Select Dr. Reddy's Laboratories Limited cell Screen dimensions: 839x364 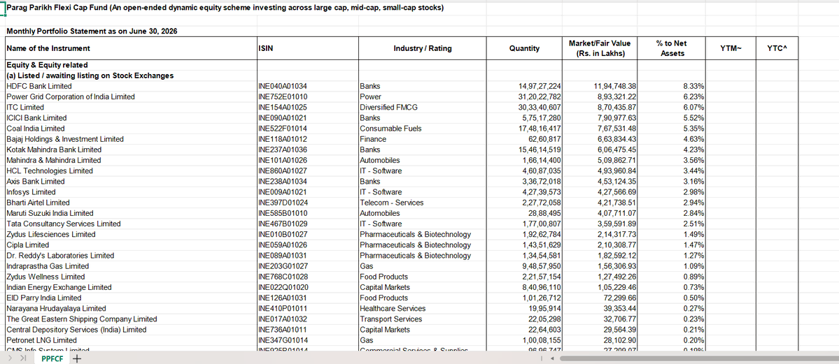[131, 255]
